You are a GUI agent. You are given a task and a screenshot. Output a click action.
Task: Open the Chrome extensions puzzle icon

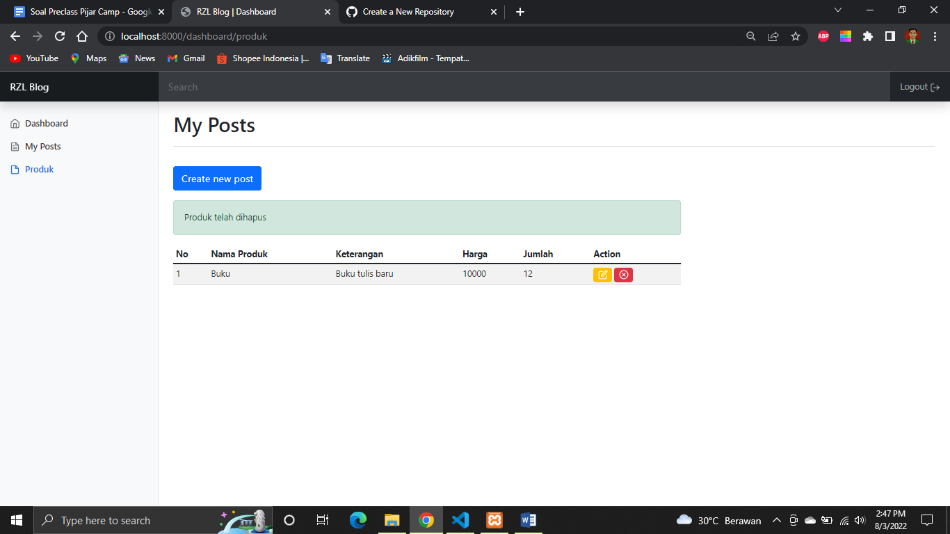868,36
